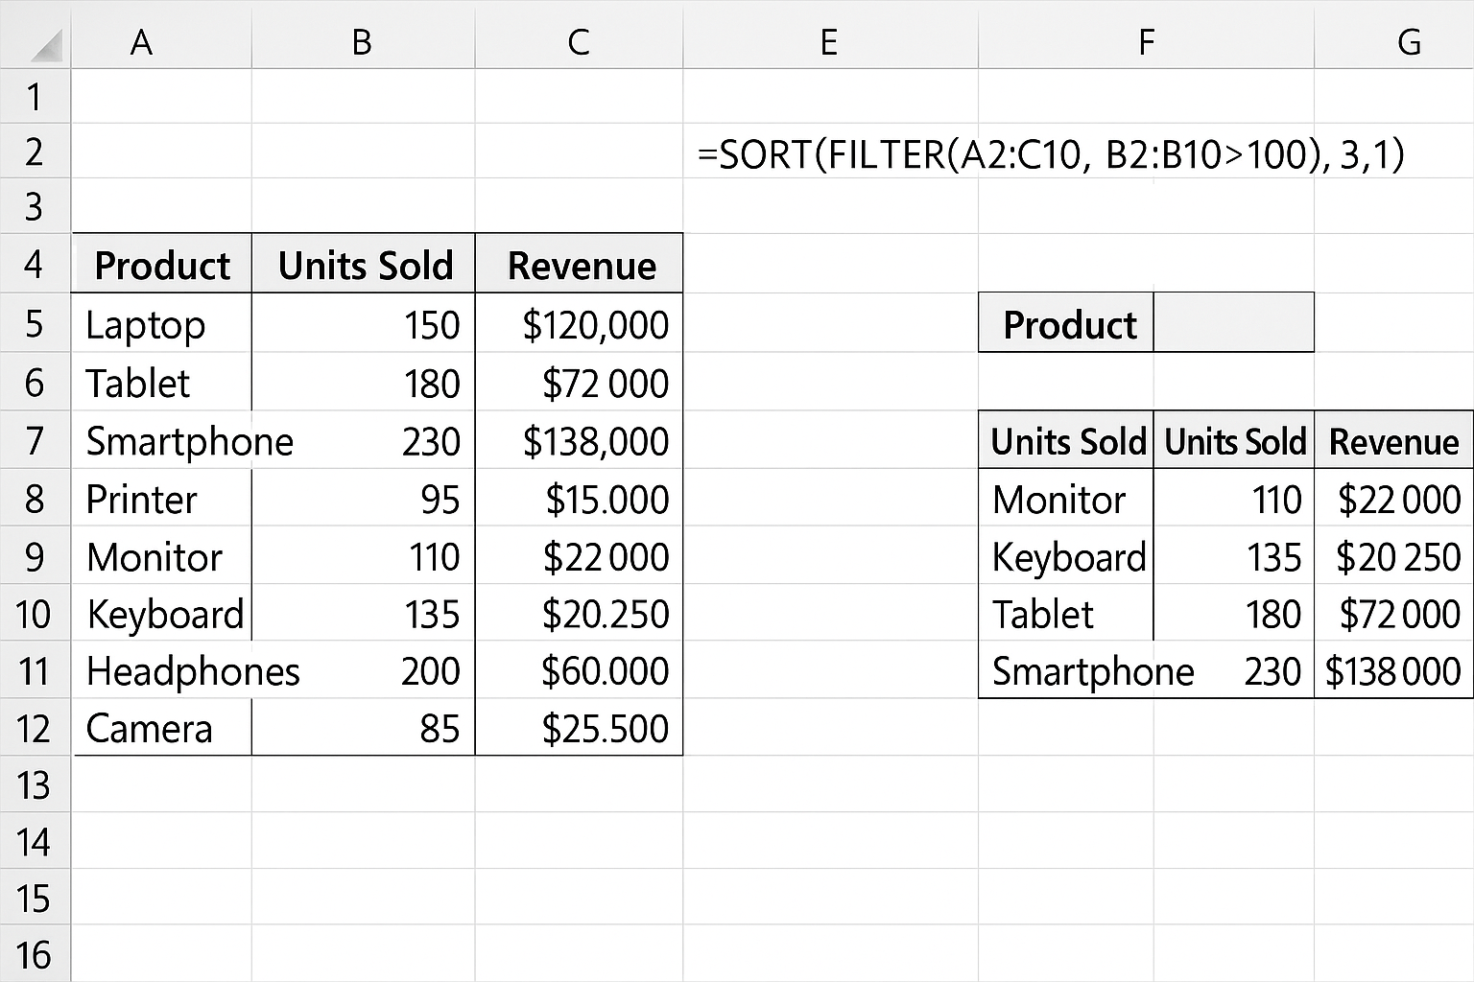Click the 95 units cell

[x=363, y=498]
